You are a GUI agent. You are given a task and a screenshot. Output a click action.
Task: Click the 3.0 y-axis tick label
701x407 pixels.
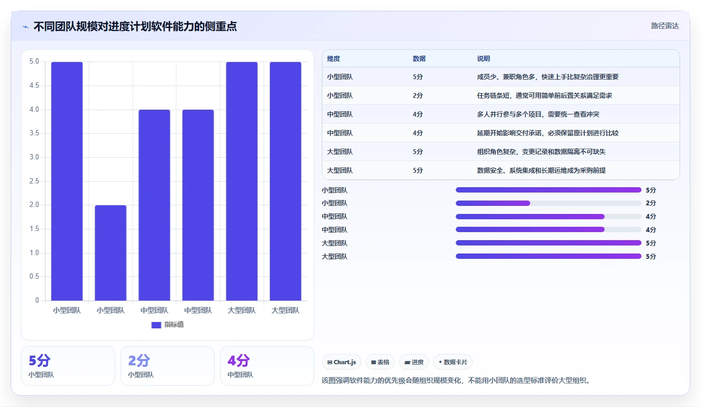point(34,157)
